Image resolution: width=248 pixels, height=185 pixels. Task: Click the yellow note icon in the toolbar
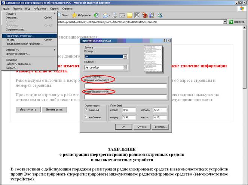click(x=129, y=15)
